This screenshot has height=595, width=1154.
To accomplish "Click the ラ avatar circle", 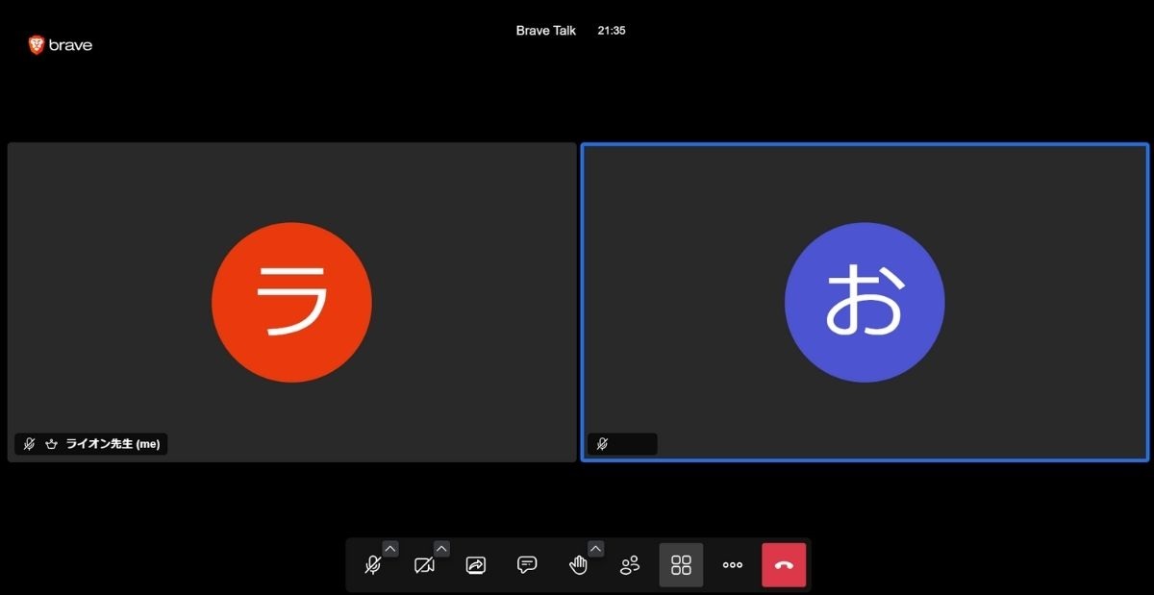I will click(291, 303).
